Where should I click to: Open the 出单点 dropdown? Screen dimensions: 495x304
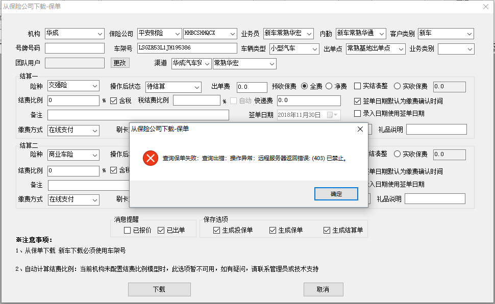pos(376,49)
